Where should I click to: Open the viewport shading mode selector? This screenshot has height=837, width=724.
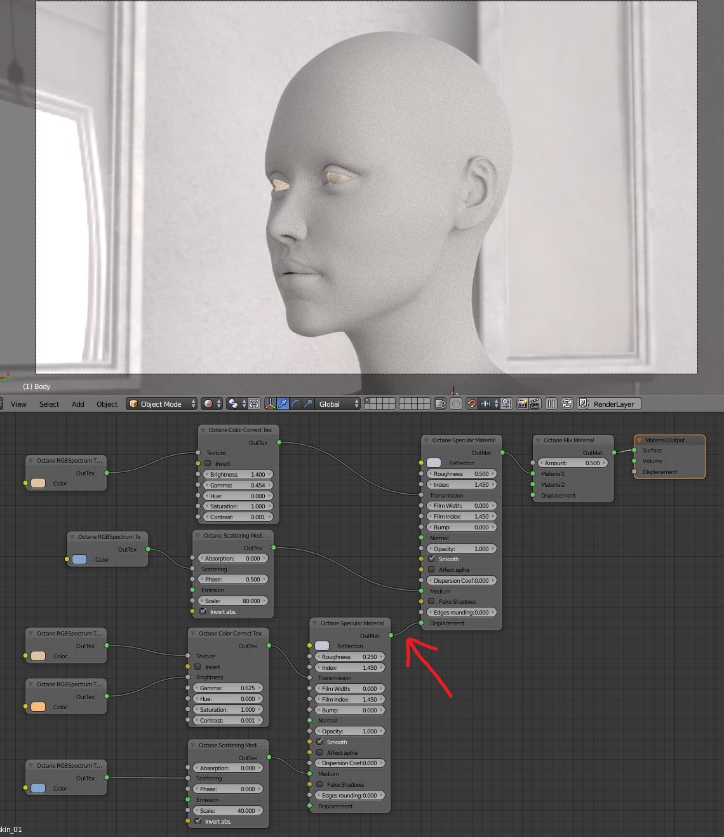click(x=211, y=404)
